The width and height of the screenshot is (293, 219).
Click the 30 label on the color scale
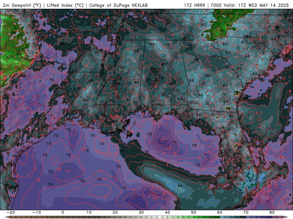141,212
